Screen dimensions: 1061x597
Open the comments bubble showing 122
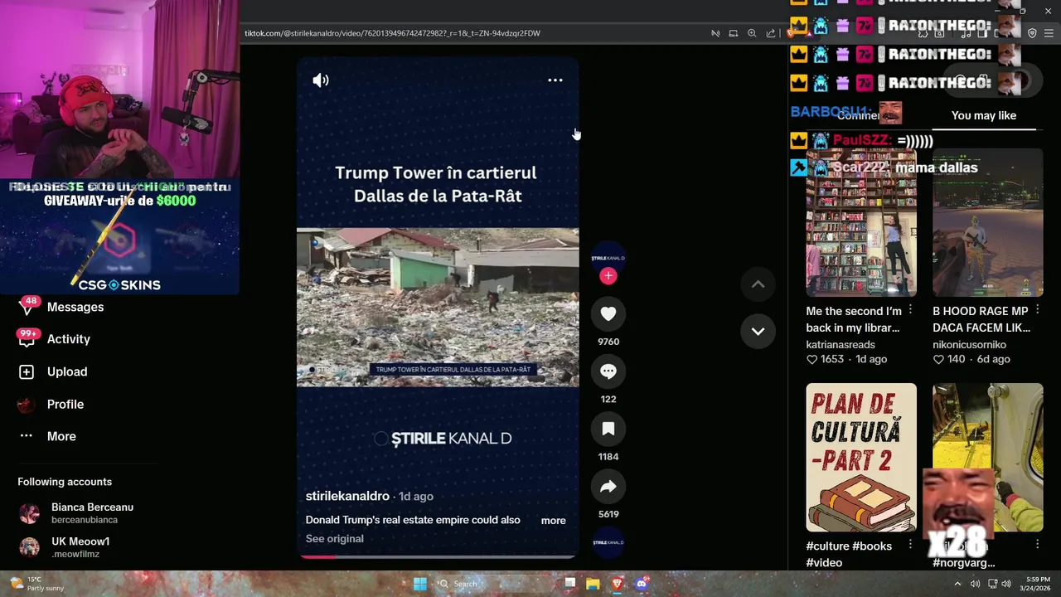click(608, 371)
